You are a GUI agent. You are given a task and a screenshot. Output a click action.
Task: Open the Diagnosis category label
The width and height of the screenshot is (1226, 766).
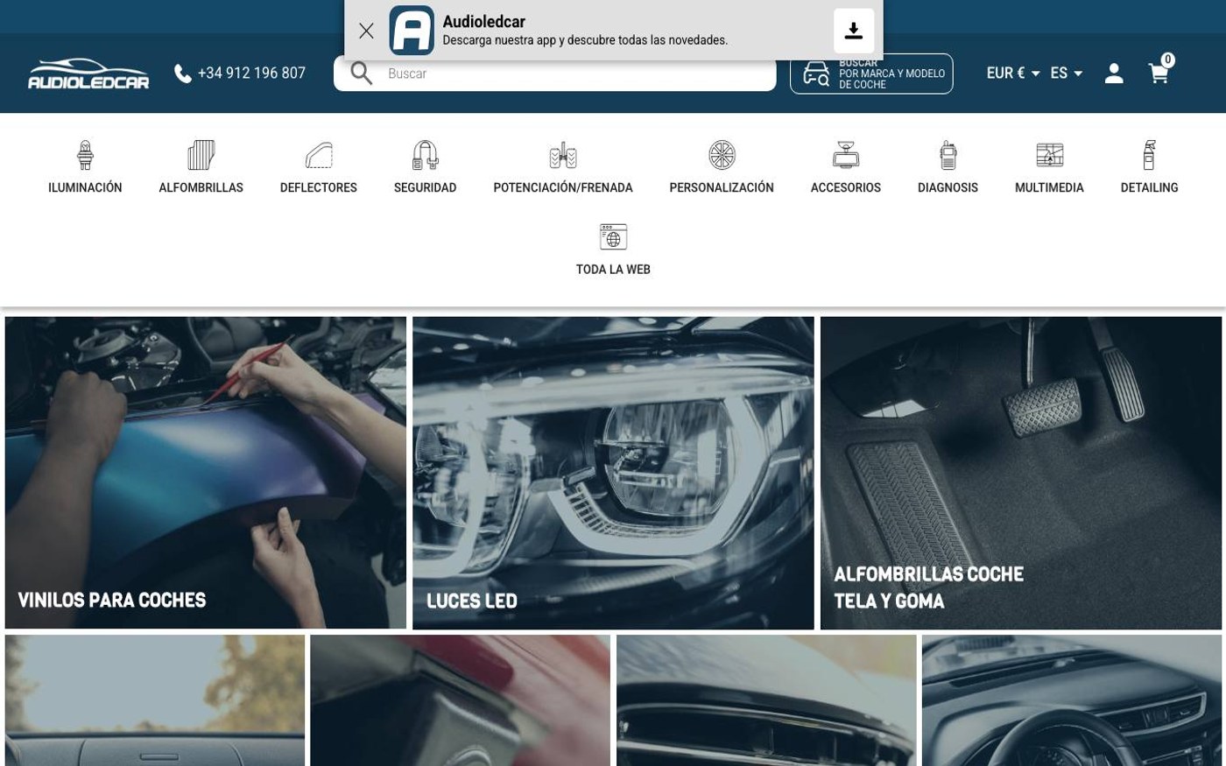pyautogui.click(x=948, y=187)
